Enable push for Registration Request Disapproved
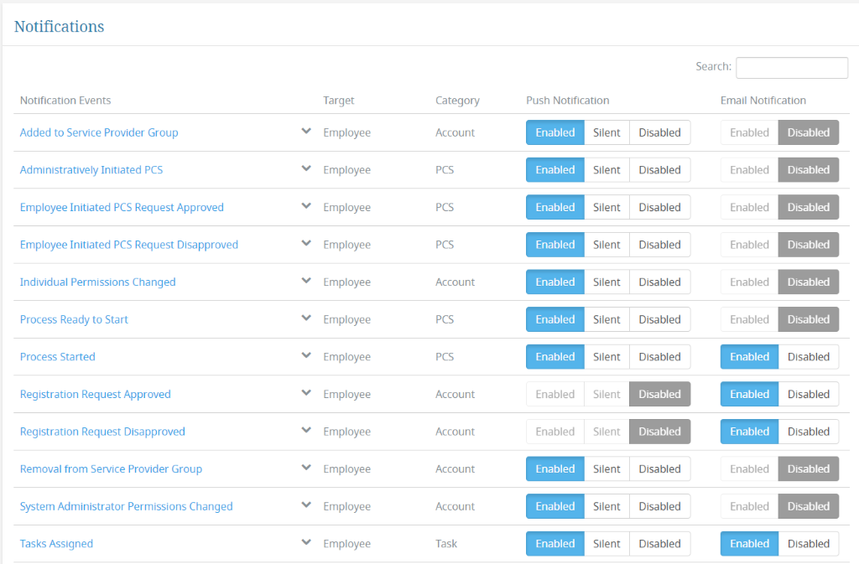This screenshot has width=859, height=564. (555, 432)
